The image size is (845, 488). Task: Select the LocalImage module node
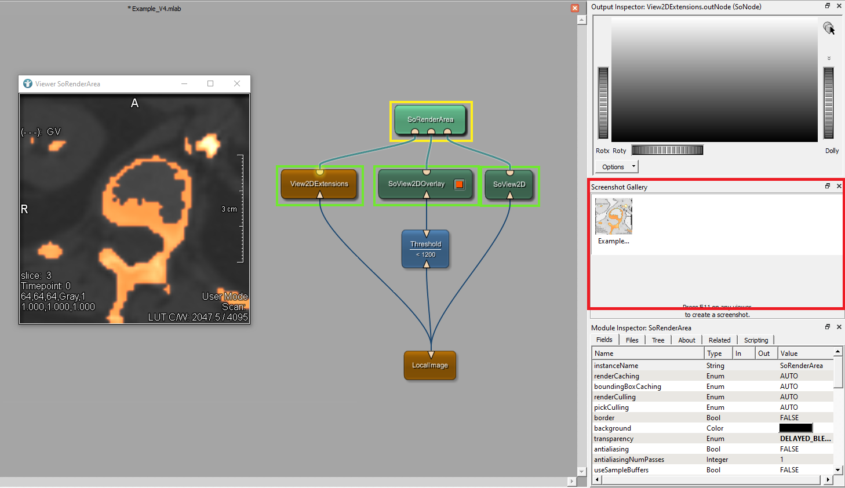tap(429, 365)
